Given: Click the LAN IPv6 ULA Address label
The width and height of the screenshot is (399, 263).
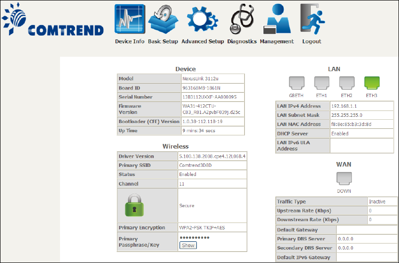Looking at the screenshot, I should point(293,146).
